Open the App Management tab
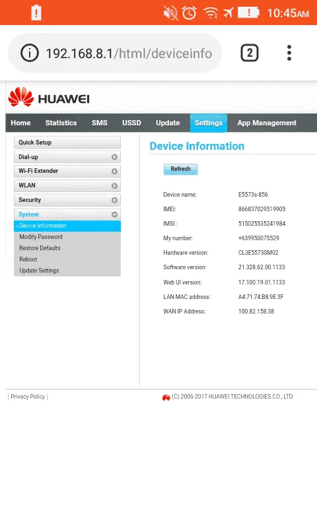This screenshot has height=528, width=317. [267, 123]
